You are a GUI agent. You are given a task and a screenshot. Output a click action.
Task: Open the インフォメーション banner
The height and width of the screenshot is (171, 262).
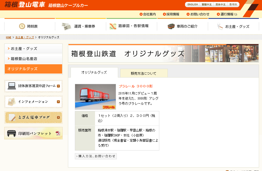pyautogui.click(x=33, y=102)
